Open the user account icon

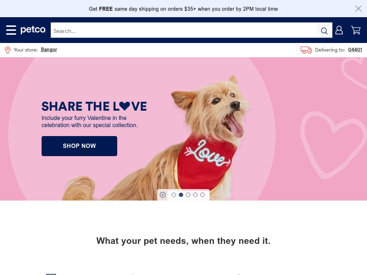tap(339, 30)
